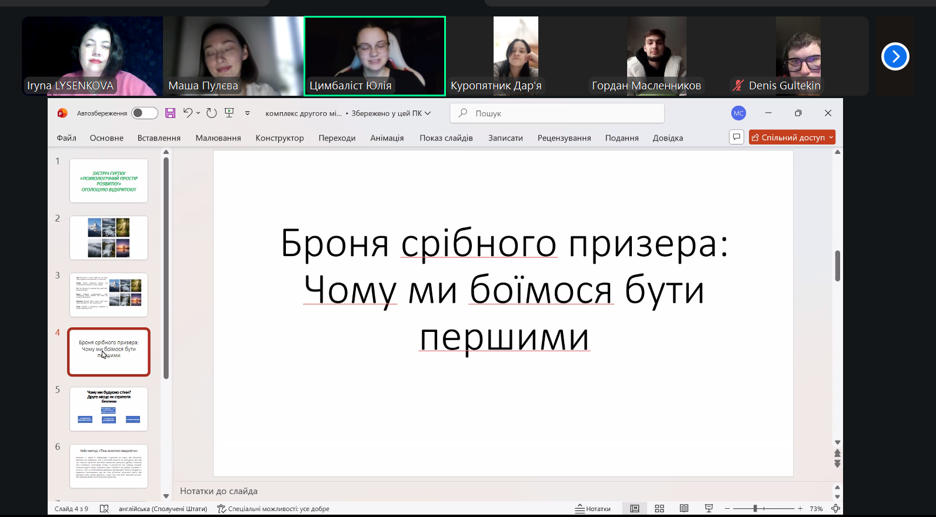Switch to Slide Sorter view
Image resolution: width=936 pixels, height=517 pixels.
[x=659, y=508]
